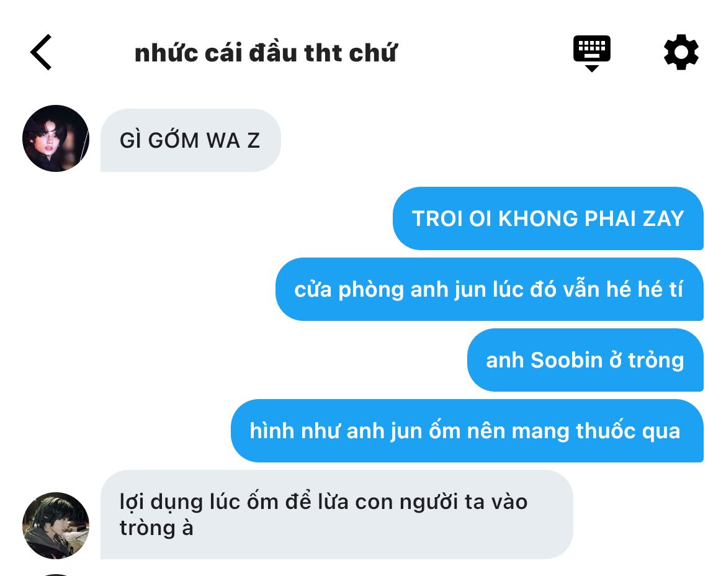Tap "thuốc qua" text in blue message

[x=629, y=431]
